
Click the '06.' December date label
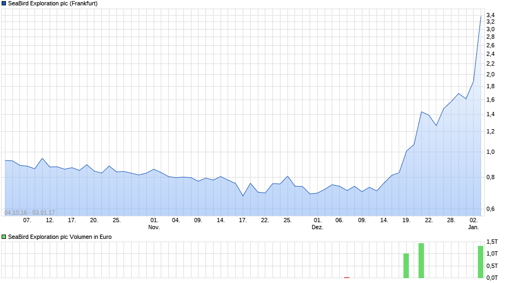[339, 220]
